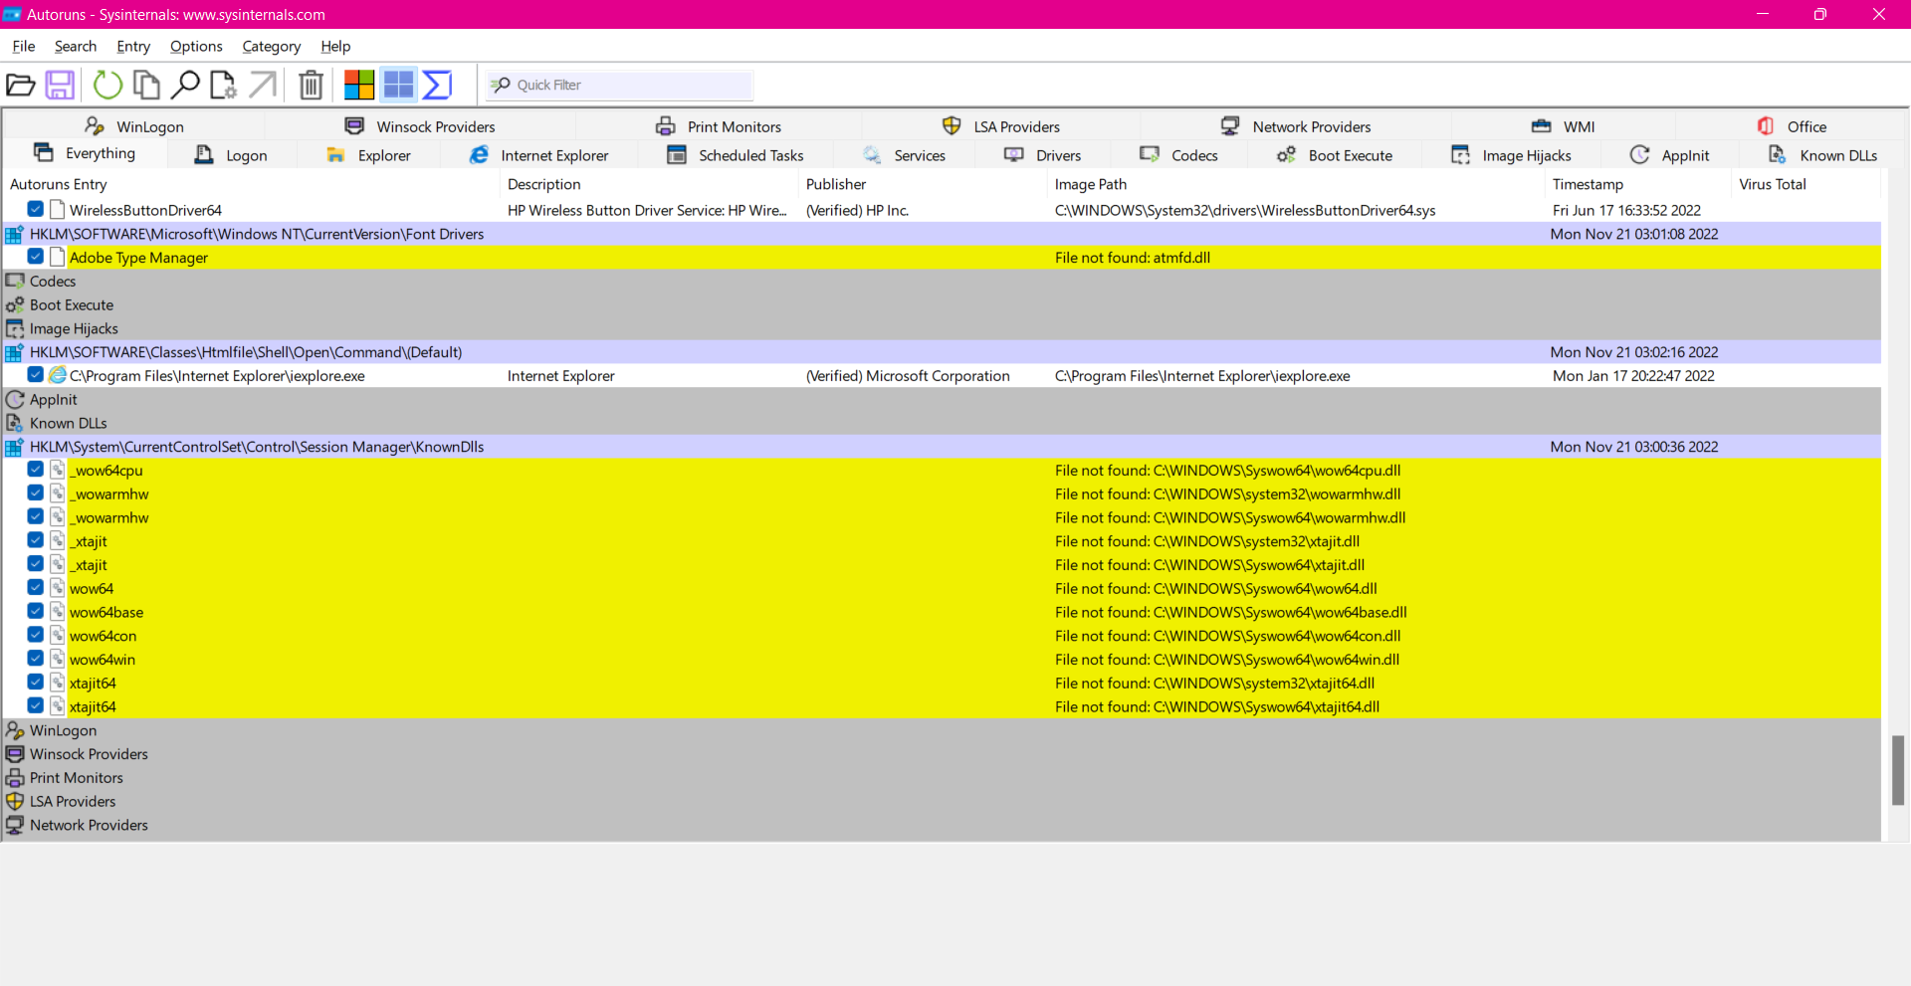This screenshot has width=1911, height=986.
Task: Click the file properties icon
Action: click(223, 86)
